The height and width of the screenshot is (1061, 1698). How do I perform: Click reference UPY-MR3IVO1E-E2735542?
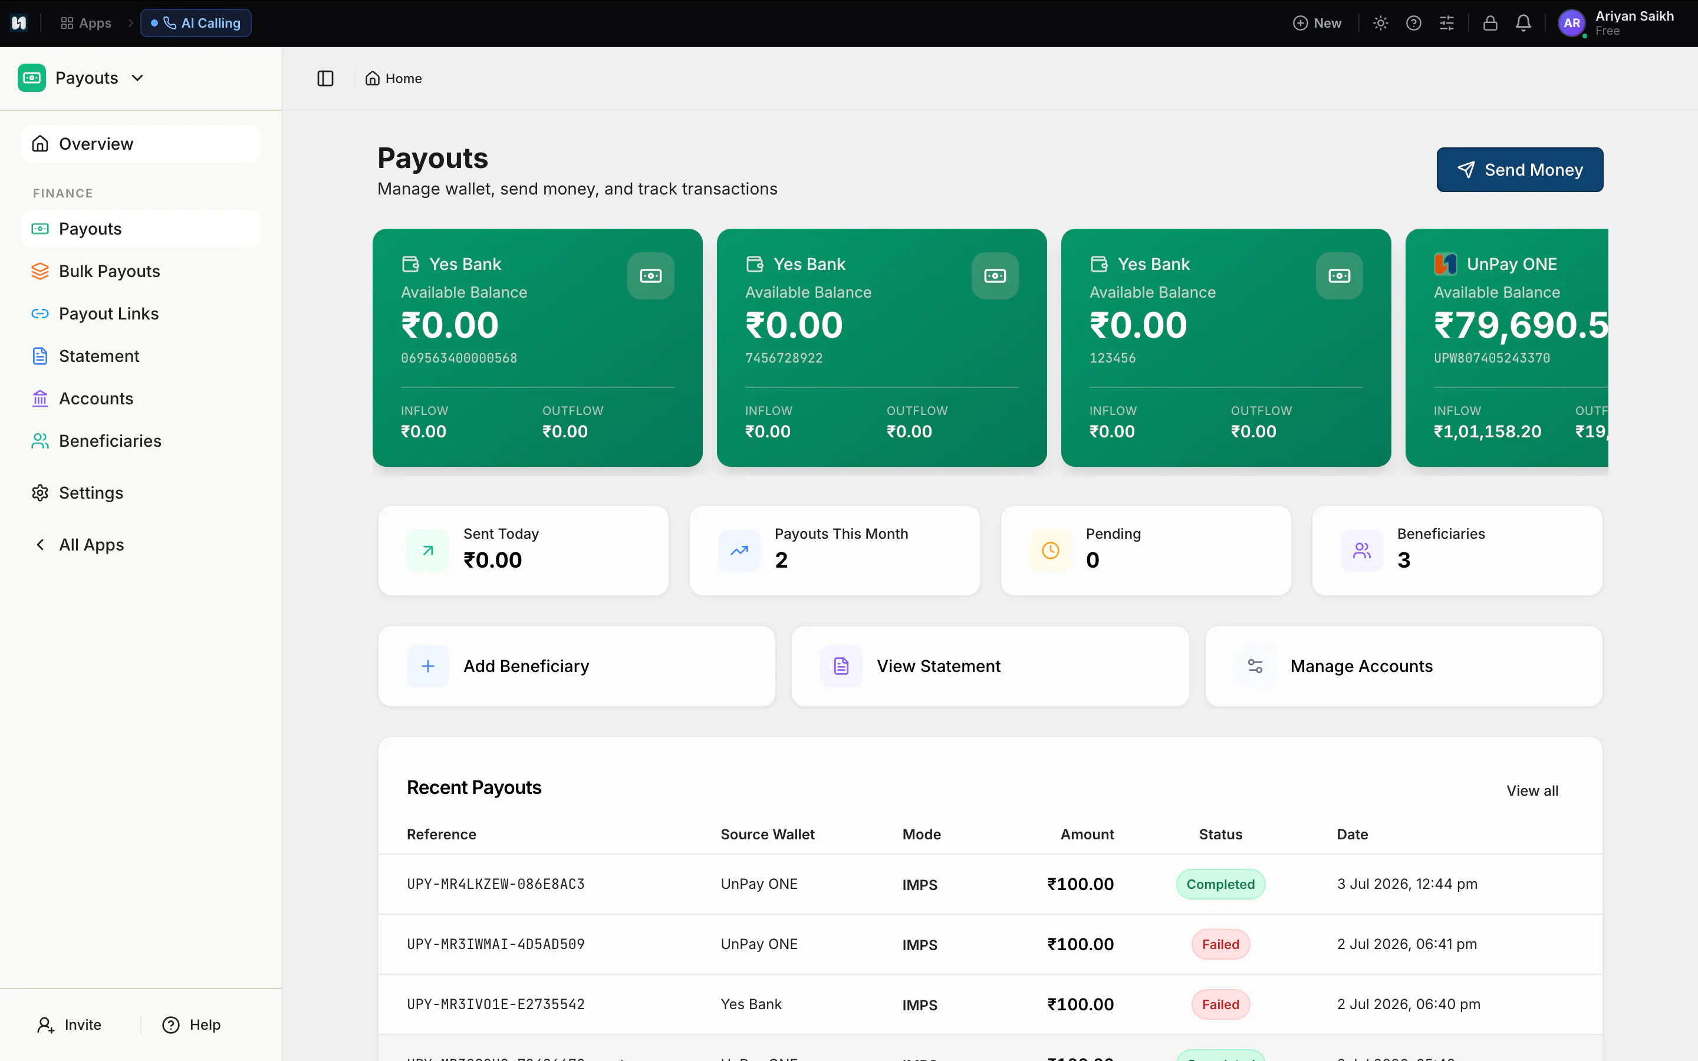[495, 1004]
